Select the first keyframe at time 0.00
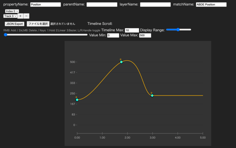Viewport: 236px width, 148px height. 77,100
